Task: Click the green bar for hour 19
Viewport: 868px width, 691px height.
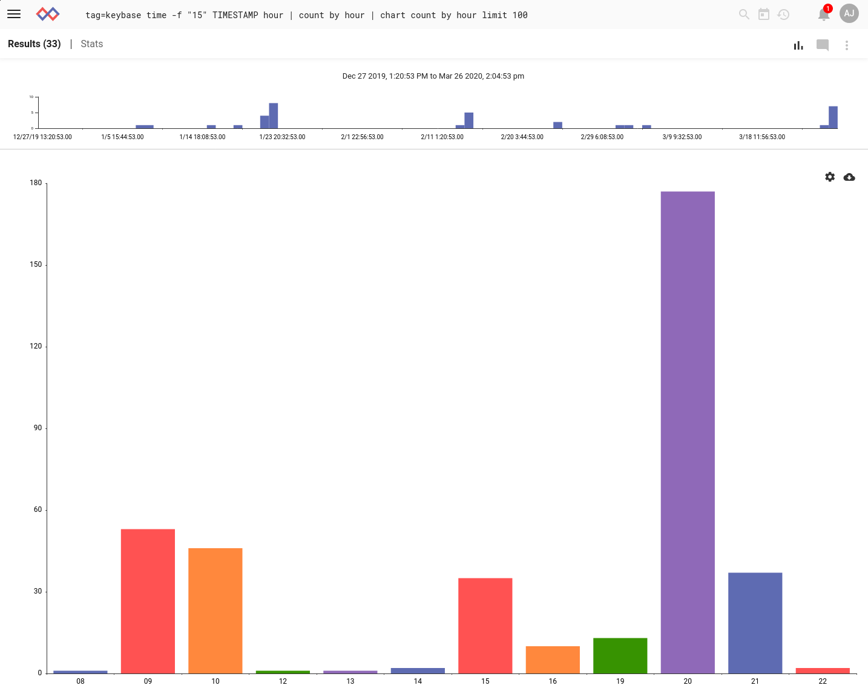Action: pyautogui.click(x=620, y=655)
